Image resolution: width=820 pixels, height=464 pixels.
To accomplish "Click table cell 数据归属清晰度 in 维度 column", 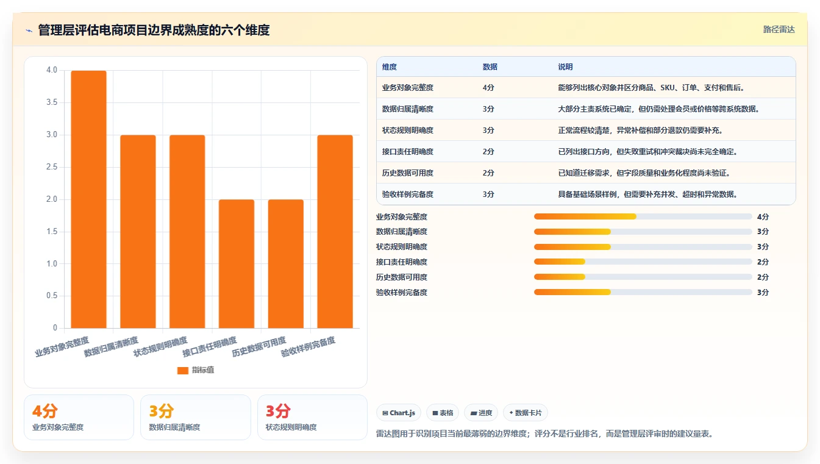I will click(x=408, y=109).
